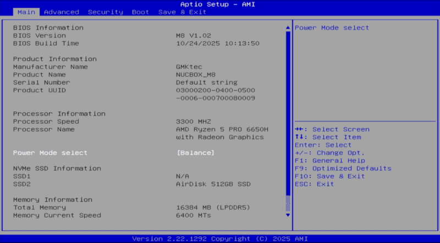Image resolution: width=440 pixels, height=243 pixels.
Task: Click the Main tab
Action: 26,12
